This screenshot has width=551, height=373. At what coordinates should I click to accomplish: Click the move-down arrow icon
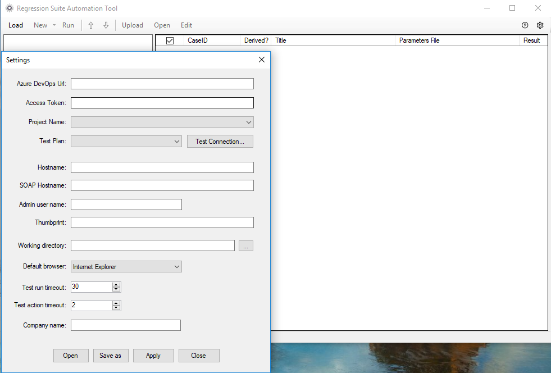[106, 25]
